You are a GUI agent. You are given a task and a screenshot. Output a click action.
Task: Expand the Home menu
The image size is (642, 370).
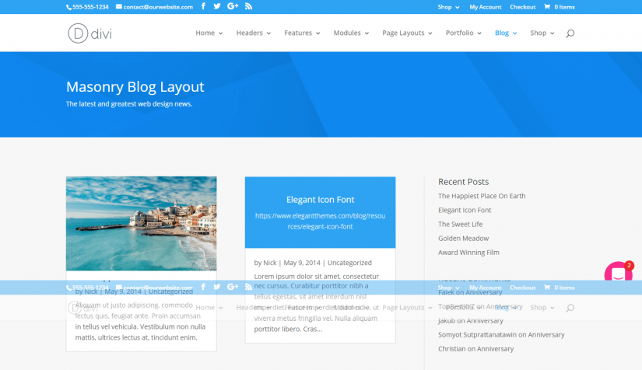click(x=209, y=33)
